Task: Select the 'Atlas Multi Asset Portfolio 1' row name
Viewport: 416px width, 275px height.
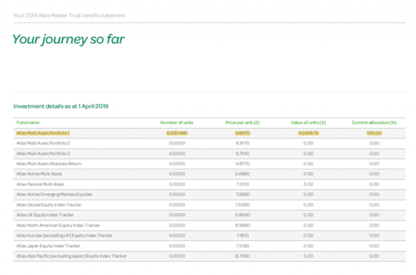Action: pyautogui.click(x=43, y=133)
